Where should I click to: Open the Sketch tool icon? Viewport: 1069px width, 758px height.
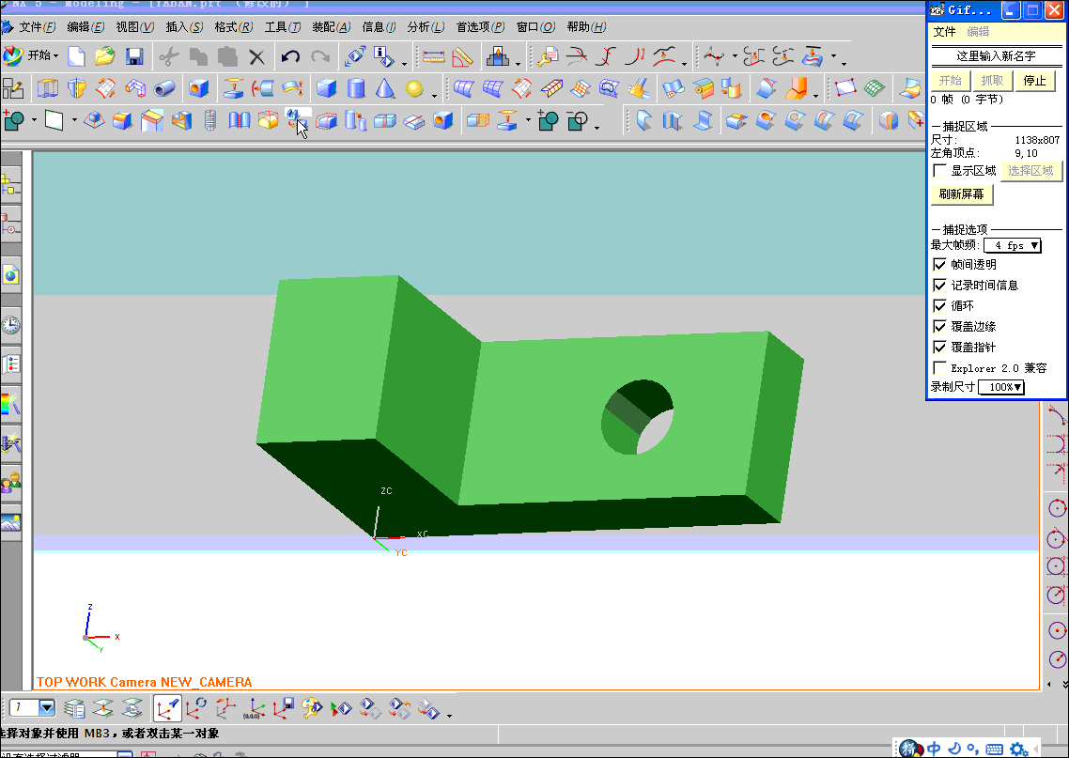tap(13, 88)
